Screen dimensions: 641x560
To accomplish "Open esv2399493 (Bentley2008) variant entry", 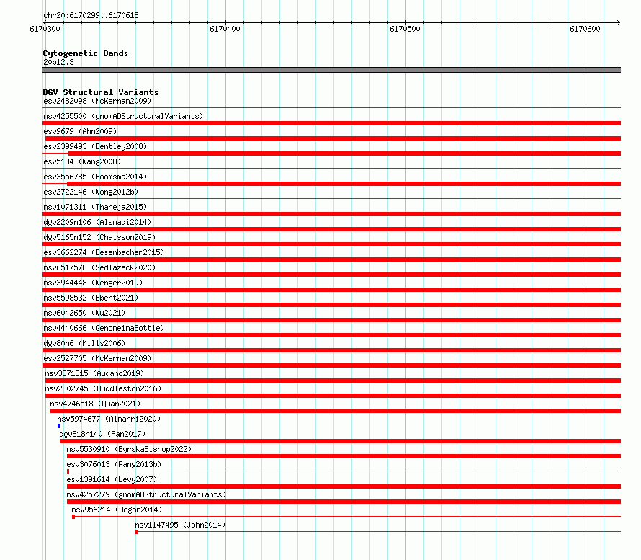I will tap(95, 146).
